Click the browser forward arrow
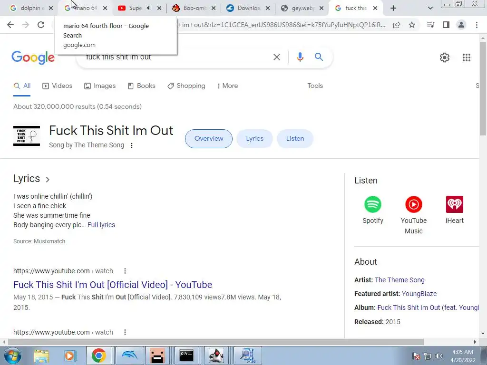 tap(26, 25)
